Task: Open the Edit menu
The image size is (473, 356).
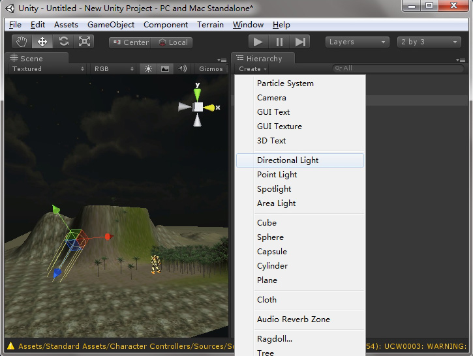Action: pos(38,24)
